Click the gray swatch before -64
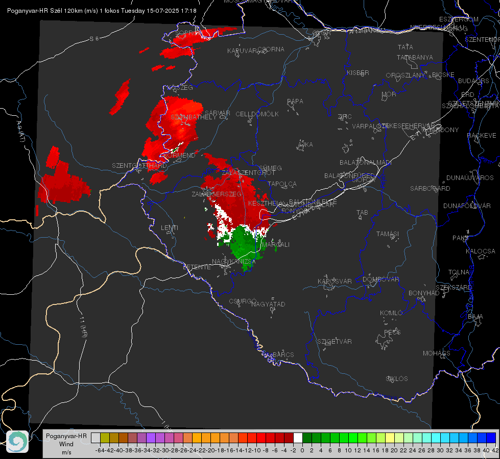The height and width of the screenshot is (459, 500). [x=96, y=438]
